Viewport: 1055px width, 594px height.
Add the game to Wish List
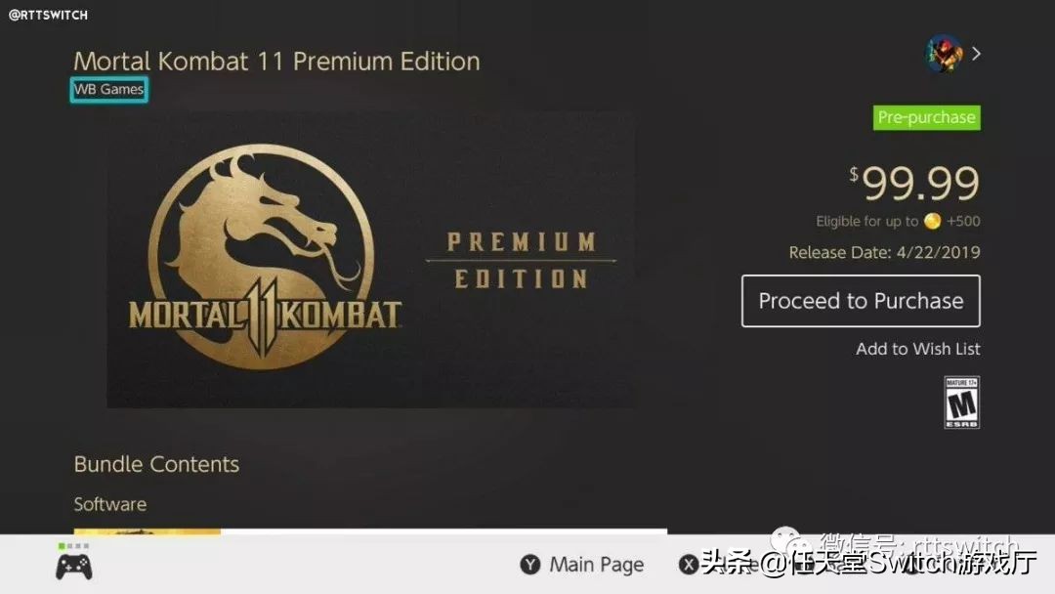pyautogui.click(x=917, y=349)
